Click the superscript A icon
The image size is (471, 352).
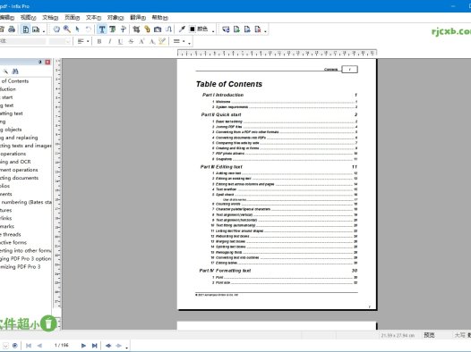[141, 41]
